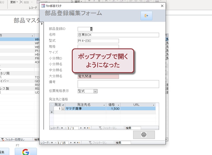This screenshot has height=155, width=212.
Task: Open the 価格 column header dropdown
Action: click(x=118, y=105)
